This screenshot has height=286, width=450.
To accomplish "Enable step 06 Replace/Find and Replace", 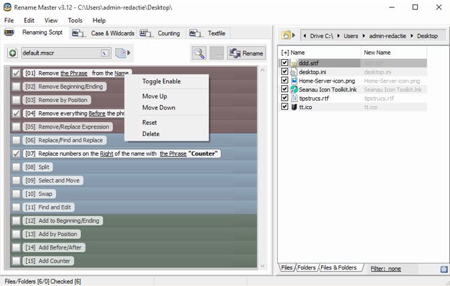I will [17, 140].
